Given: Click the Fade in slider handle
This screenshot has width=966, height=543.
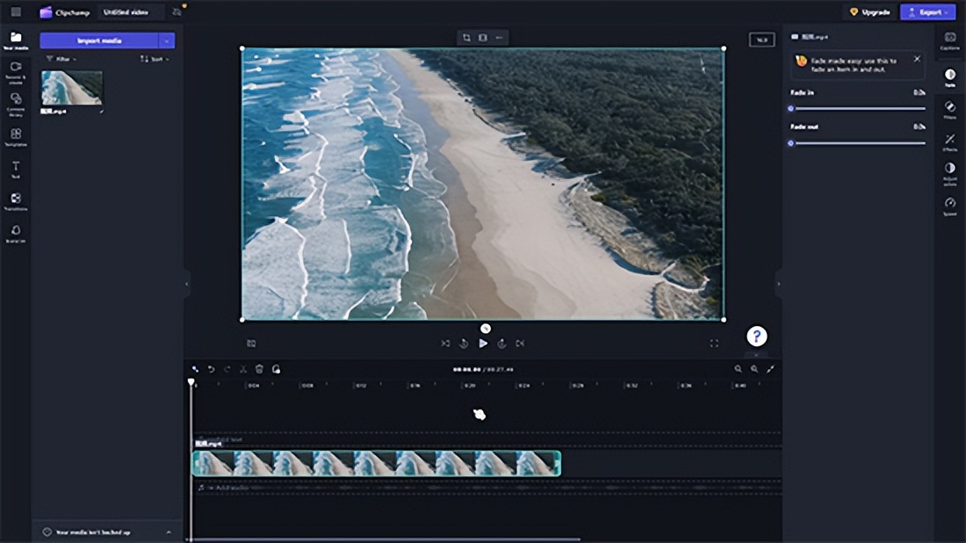Looking at the screenshot, I should [791, 109].
